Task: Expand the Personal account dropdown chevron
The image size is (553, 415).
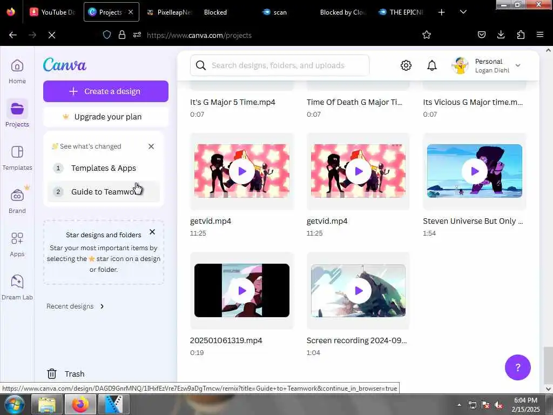Action: pyautogui.click(x=518, y=65)
